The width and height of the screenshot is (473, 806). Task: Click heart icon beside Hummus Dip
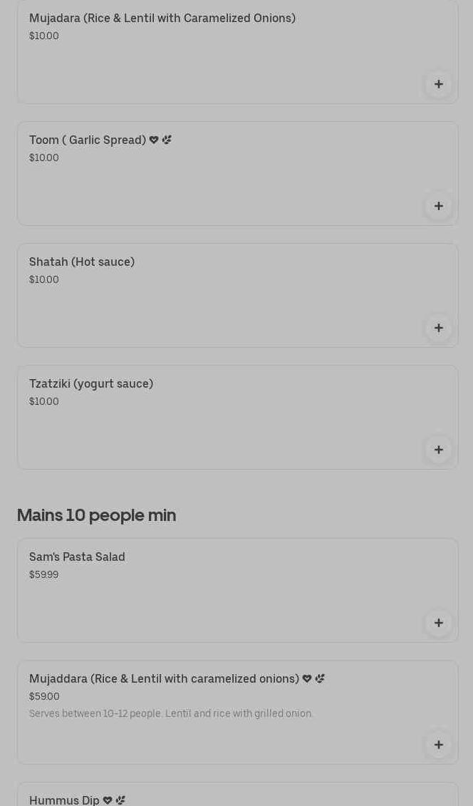tap(108, 800)
